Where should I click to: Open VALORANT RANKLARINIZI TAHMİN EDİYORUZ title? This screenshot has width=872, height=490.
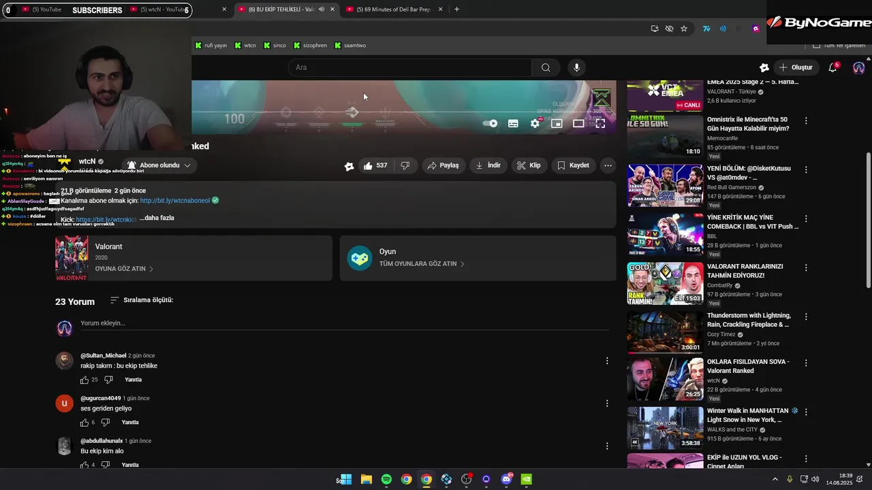tap(745, 271)
